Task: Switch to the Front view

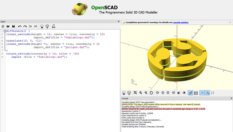Action: [x=179, y=93]
